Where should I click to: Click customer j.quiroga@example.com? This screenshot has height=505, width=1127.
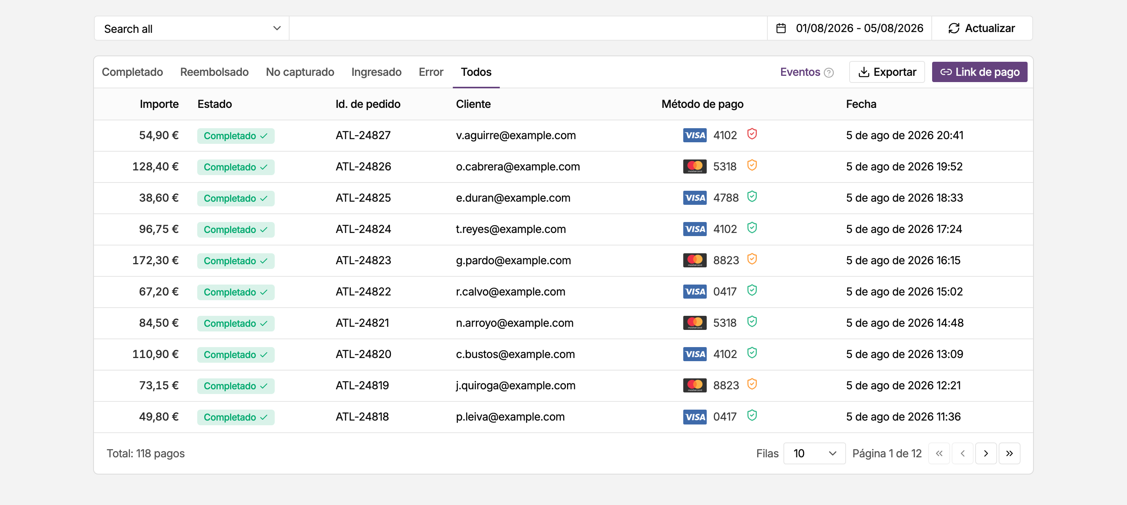(515, 385)
